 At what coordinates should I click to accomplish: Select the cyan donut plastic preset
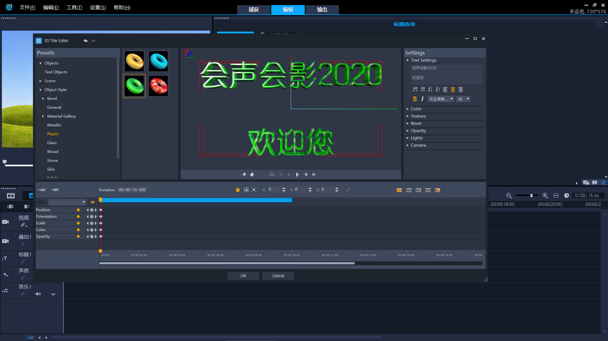tap(158, 61)
